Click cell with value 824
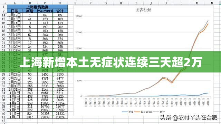The width and height of the screenshot is (221, 124). tap(30, 114)
